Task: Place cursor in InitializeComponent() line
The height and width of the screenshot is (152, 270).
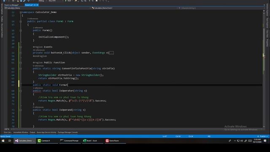Action: coord(54,37)
